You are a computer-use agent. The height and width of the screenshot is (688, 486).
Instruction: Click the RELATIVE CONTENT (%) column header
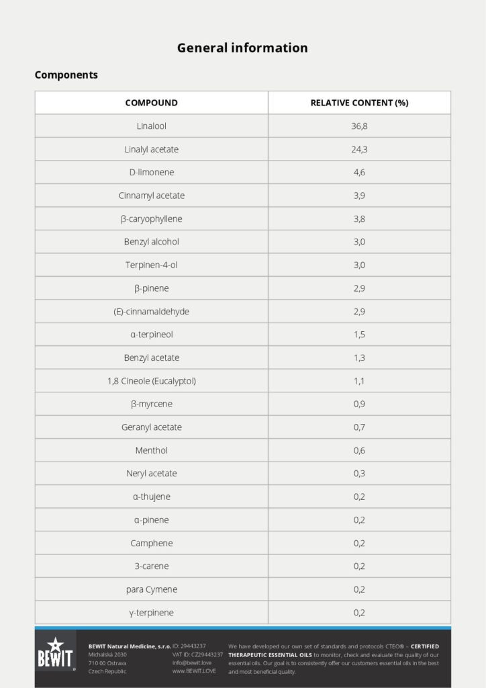[x=359, y=103]
